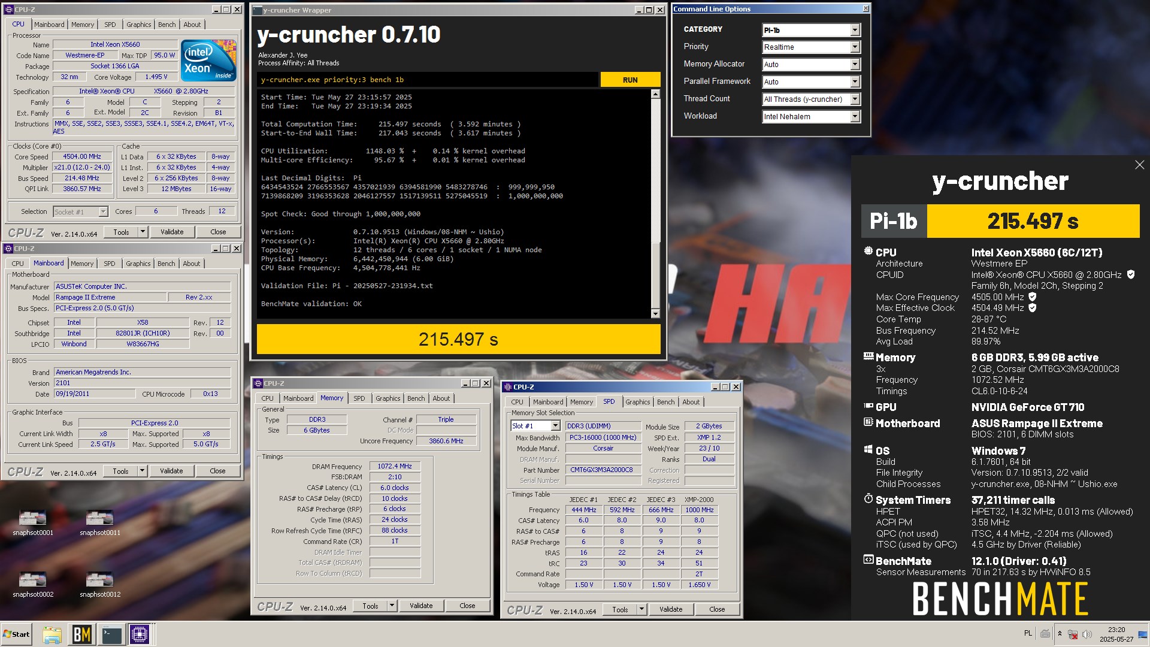Click the yellow 215.497 s result bar
The height and width of the screenshot is (647, 1150).
(x=458, y=340)
